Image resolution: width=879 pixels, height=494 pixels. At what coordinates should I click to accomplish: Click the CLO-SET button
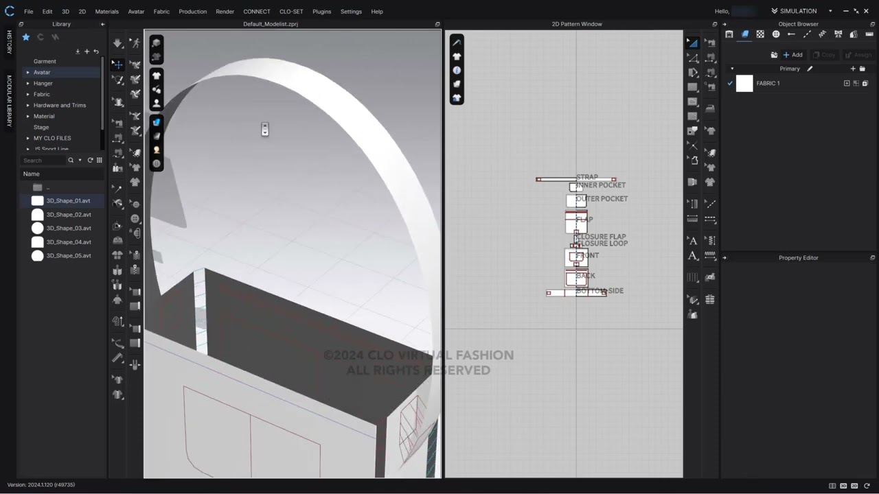click(291, 12)
